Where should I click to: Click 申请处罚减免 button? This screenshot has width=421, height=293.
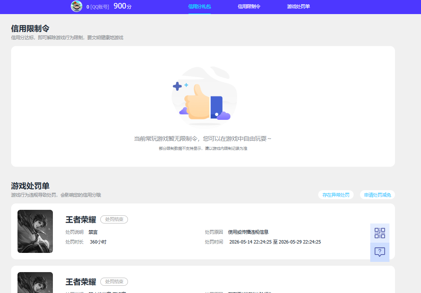click(x=377, y=195)
